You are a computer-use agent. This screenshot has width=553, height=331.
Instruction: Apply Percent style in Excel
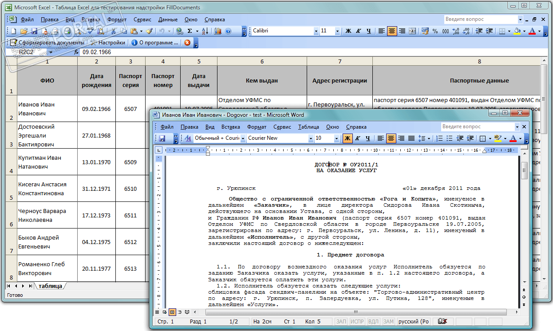click(x=435, y=31)
